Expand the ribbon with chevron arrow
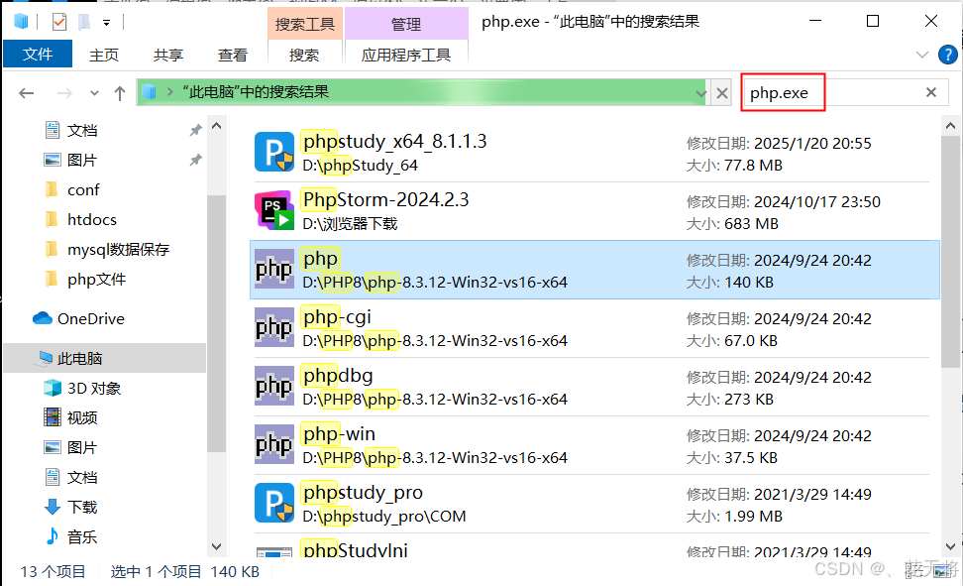This screenshot has height=586, width=963. [921, 55]
